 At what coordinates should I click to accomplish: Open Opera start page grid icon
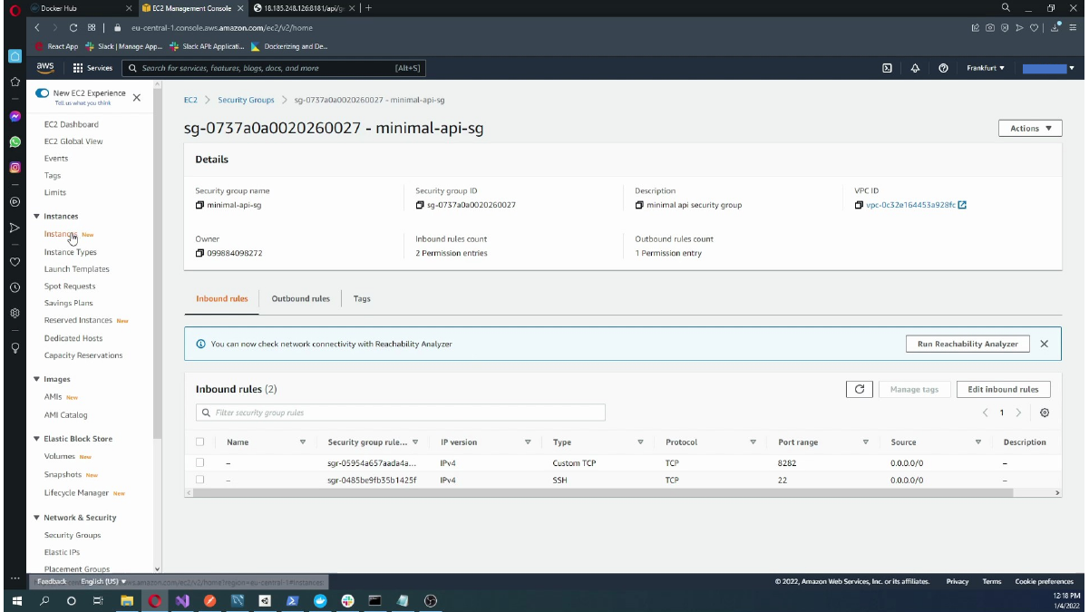[92, 28]
